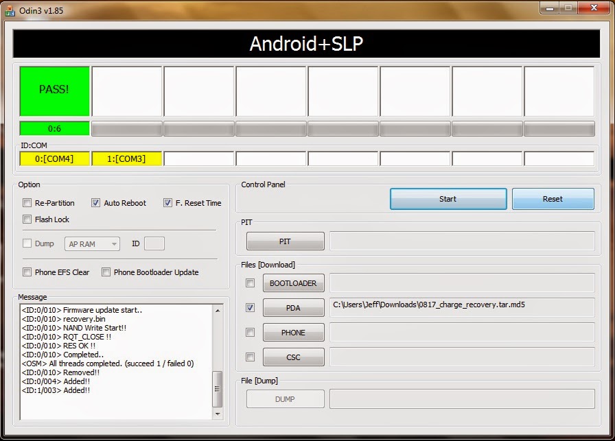Minimize the Odin3 window

(x=550, y=8)
